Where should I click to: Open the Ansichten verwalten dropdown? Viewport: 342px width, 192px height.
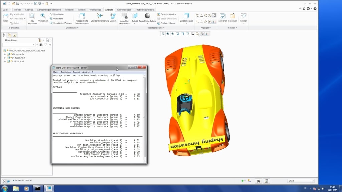click(x=124, y=19)
